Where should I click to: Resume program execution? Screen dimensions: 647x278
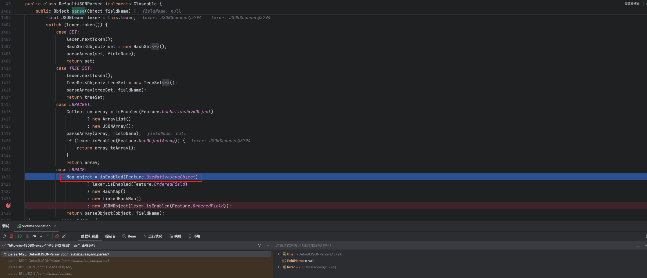click(20, 236)
